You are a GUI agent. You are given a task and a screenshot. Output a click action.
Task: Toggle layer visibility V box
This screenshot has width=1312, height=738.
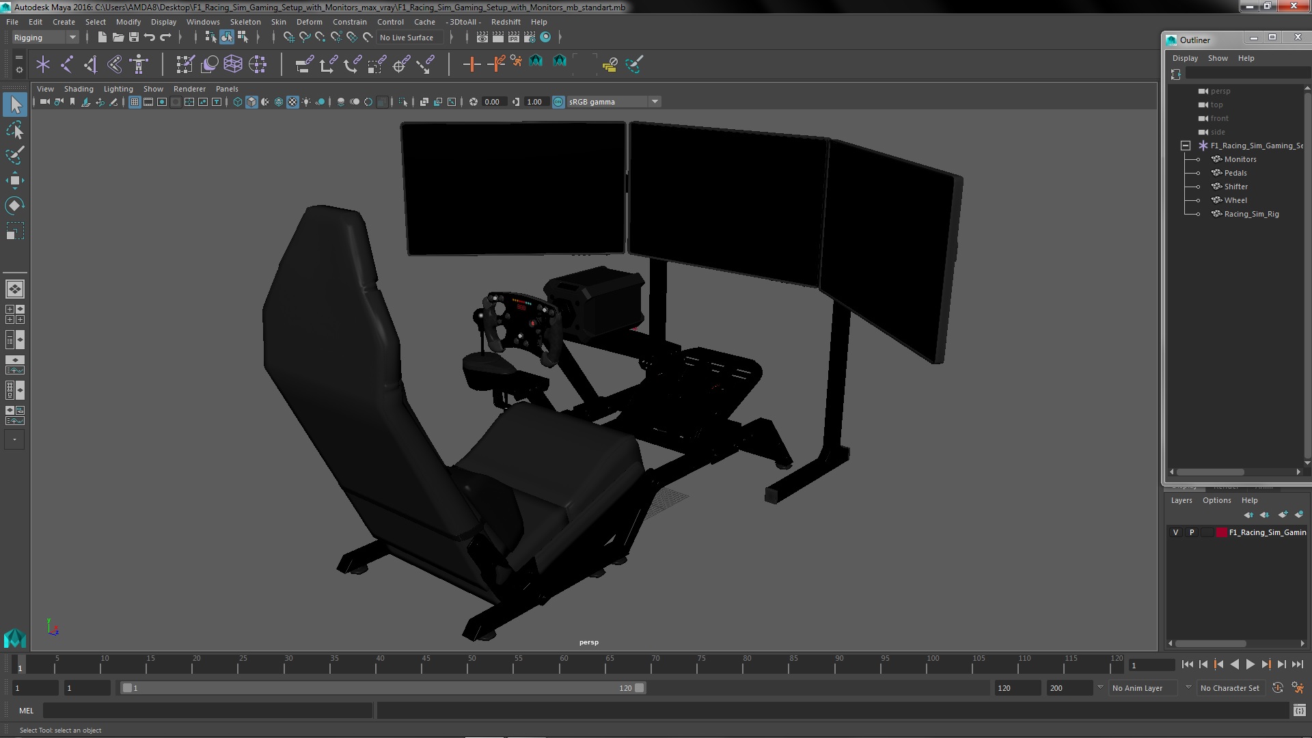(1175, 532)
